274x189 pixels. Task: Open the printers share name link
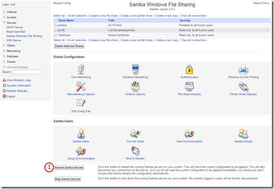[x=62, y=25]
